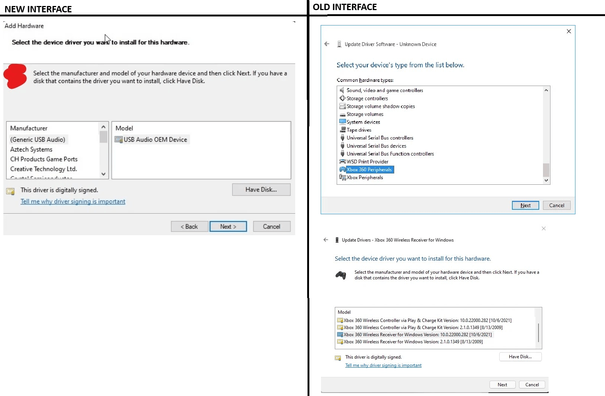This screenshot has height=396, width=605.
Task: Select Xbox Peripherals hardware type
Action: point(365,177)
